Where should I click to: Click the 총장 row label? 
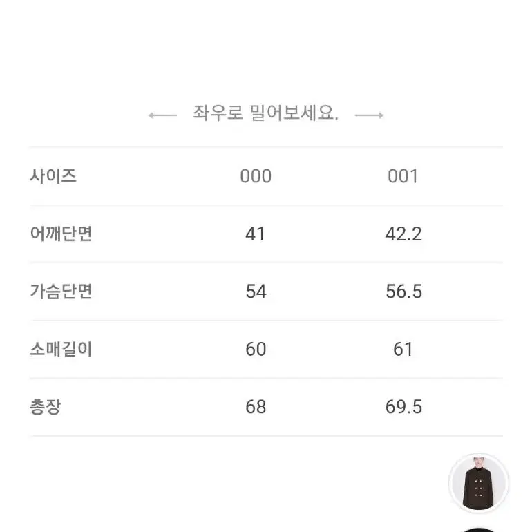(46, 407)
